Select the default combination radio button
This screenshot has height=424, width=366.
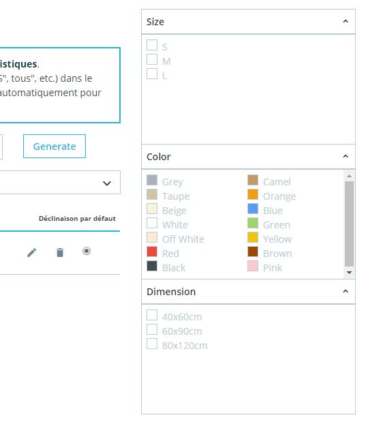tap(87, 251)
